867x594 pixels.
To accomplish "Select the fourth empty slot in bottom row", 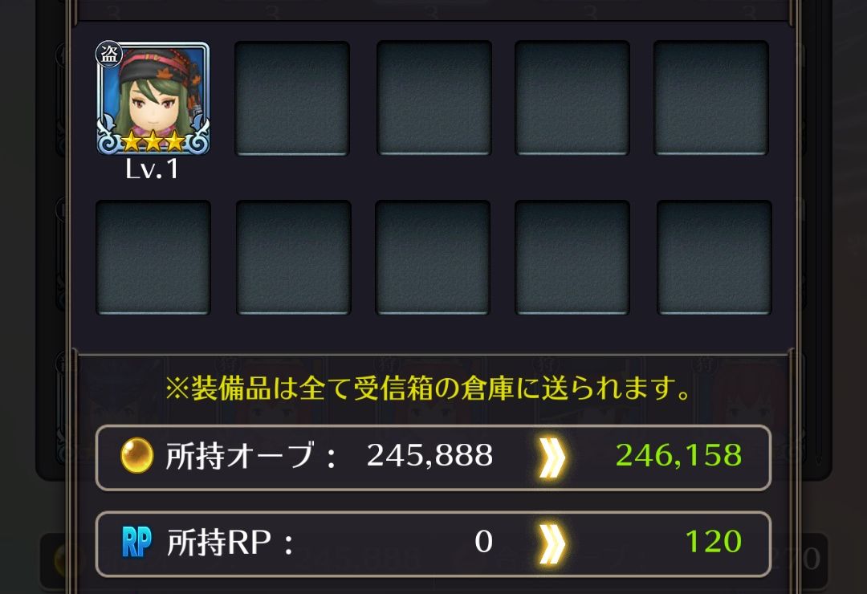I will [572, 258].
